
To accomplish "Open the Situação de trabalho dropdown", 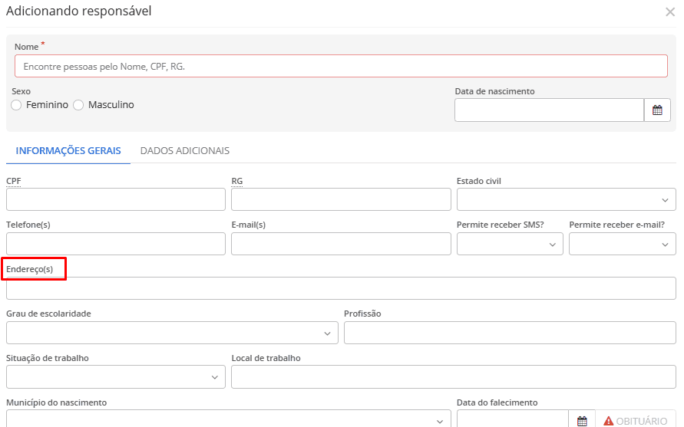I will [115, 377].
